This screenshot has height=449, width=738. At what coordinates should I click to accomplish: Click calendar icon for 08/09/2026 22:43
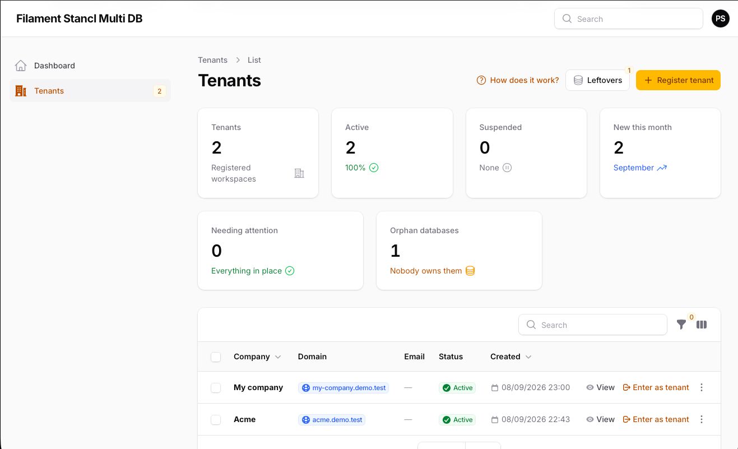pyautogui.click(x=495, y=420)
